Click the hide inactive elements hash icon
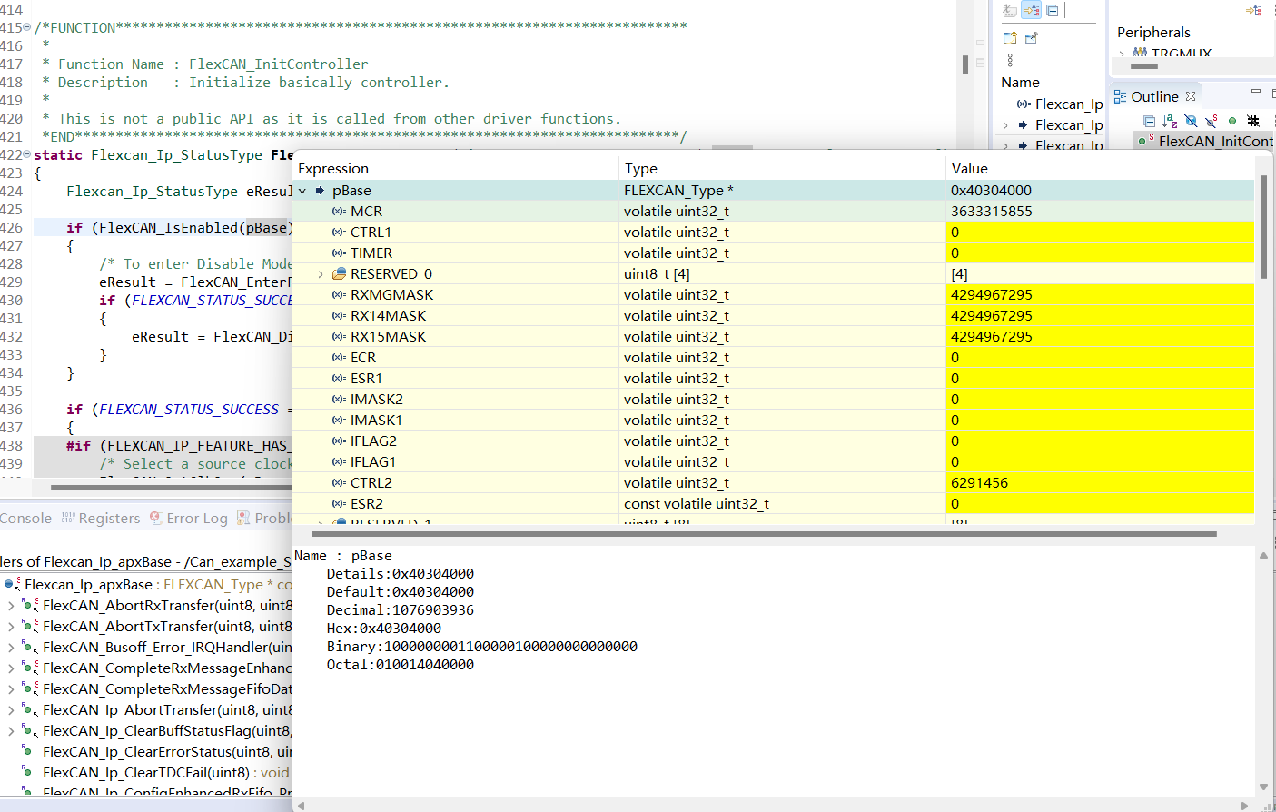Screen dimensions: 1276x812 click(x=1253, y=121)
